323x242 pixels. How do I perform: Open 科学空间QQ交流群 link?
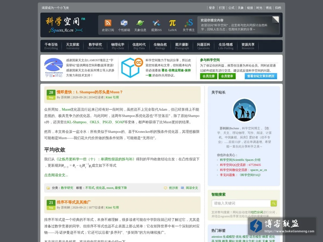pos(240,165)
